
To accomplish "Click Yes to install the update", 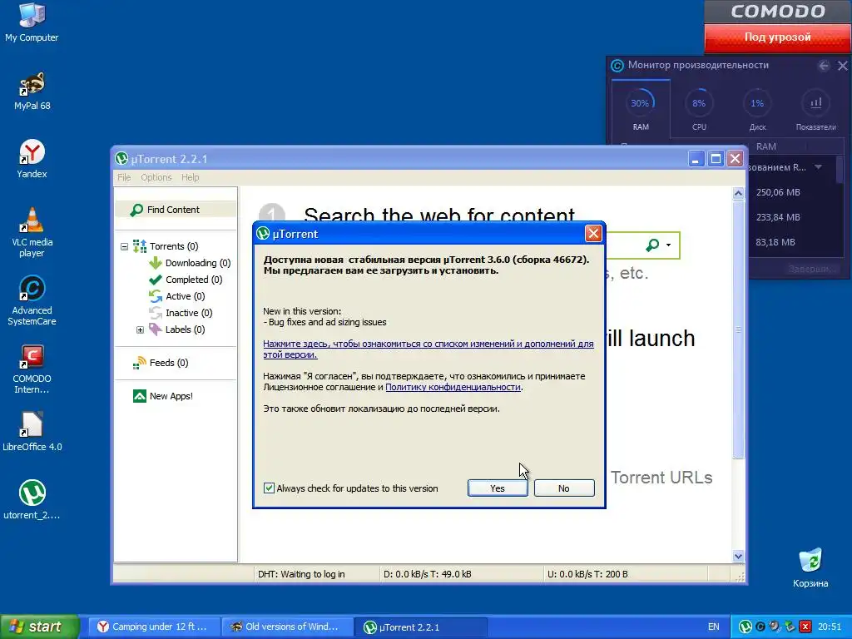I will point(498,488).
